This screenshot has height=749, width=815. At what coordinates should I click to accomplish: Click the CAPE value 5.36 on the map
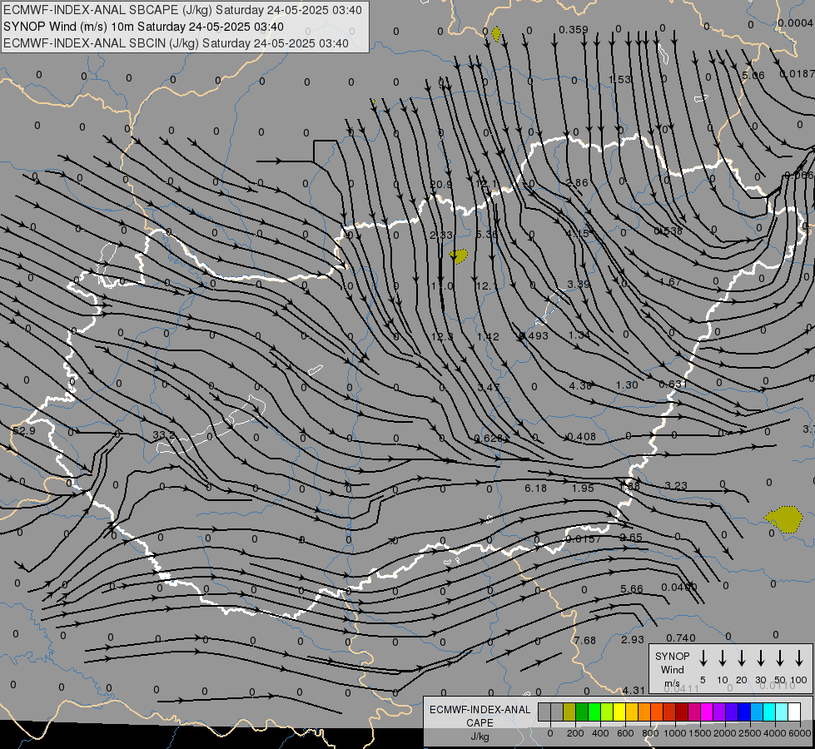[x=487, y=235]
